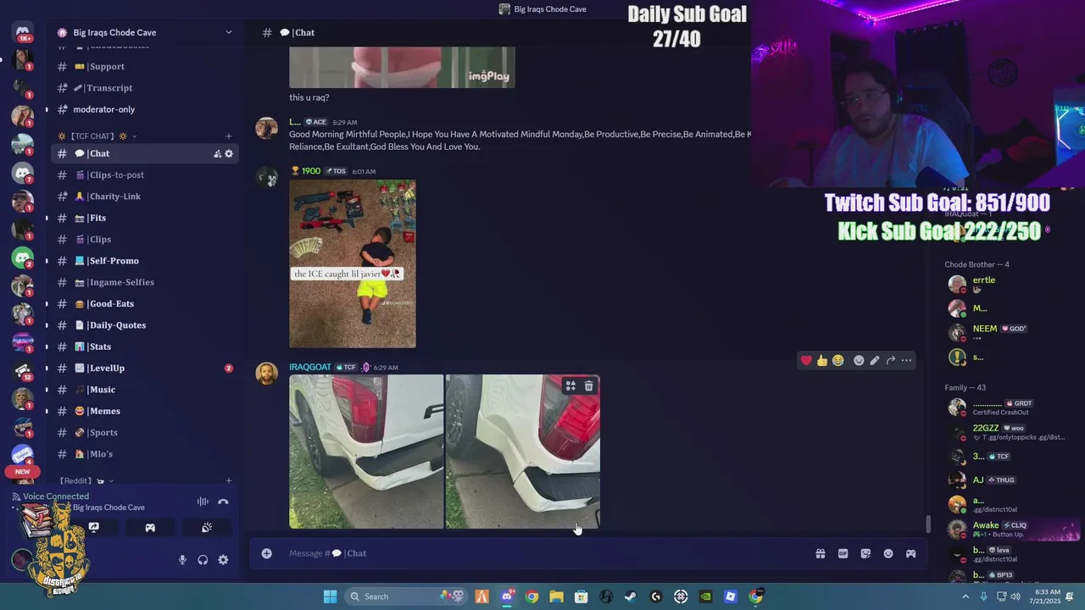Click Voice Connected status label

56,496
